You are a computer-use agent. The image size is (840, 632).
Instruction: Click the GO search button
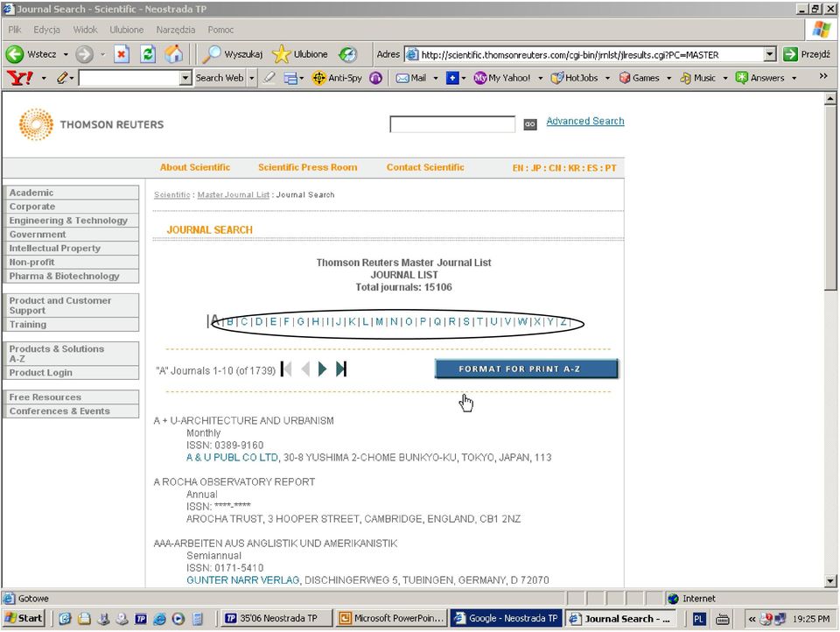coord(530,124)
